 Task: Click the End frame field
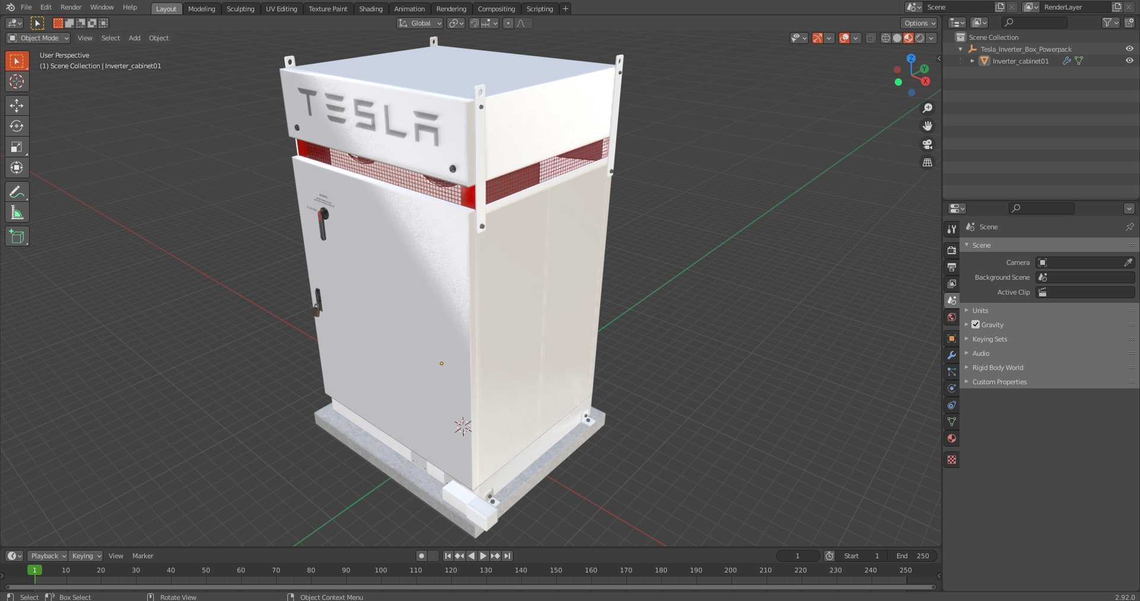913,556
